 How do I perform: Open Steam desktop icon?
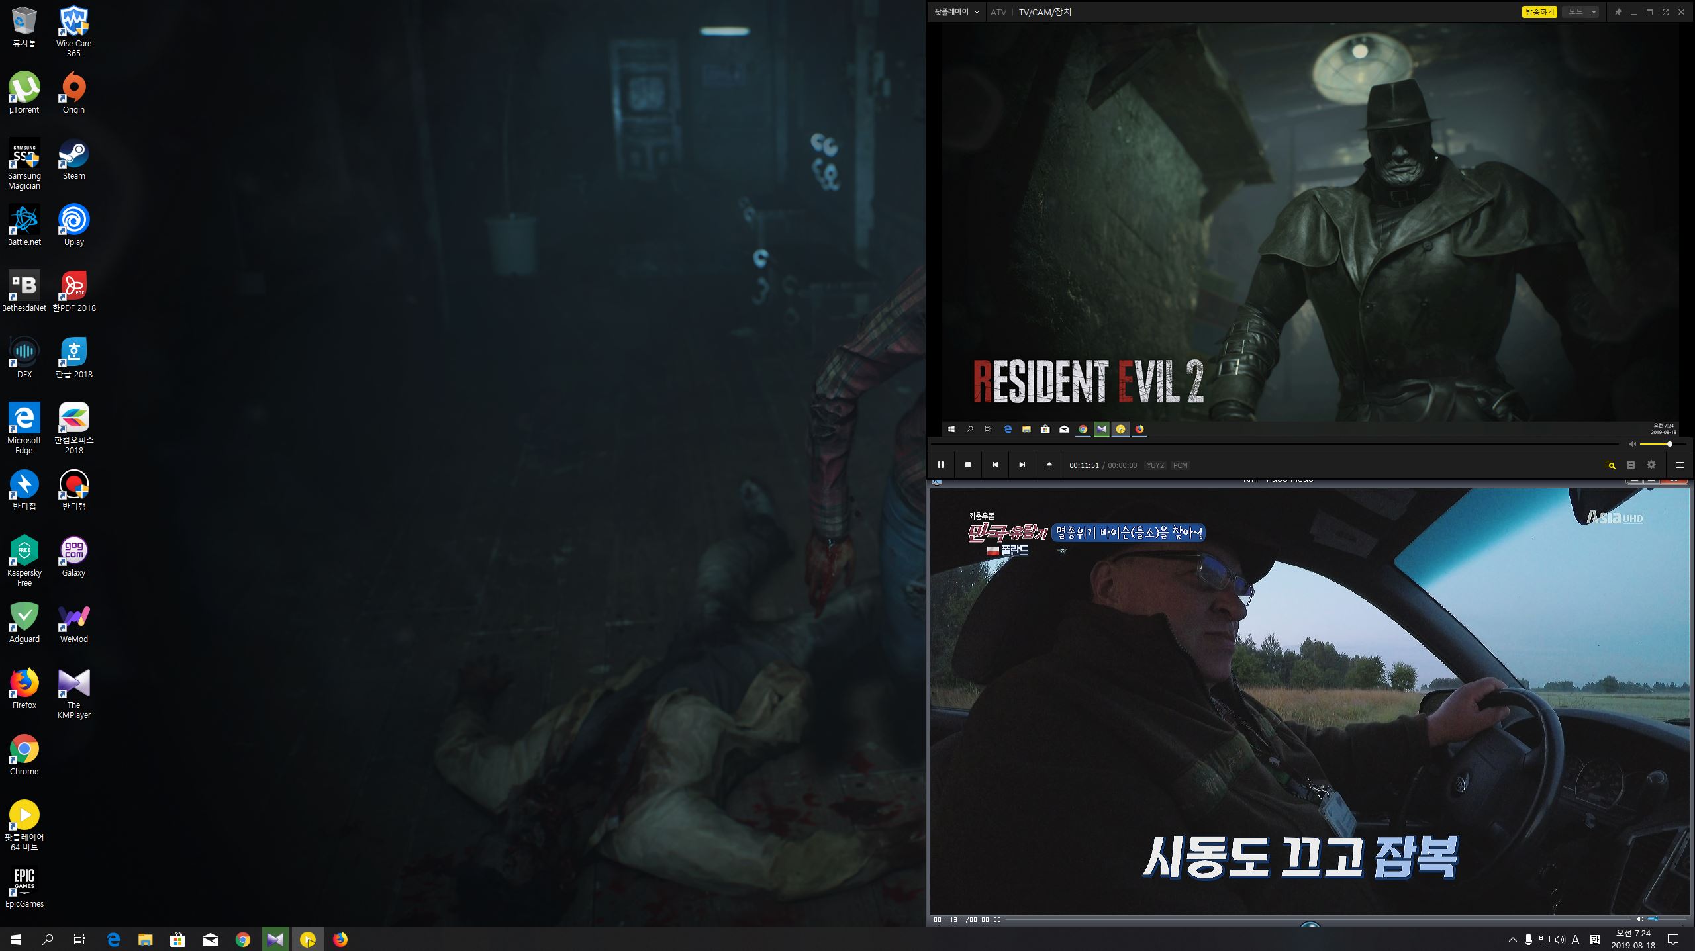point(73,159)
